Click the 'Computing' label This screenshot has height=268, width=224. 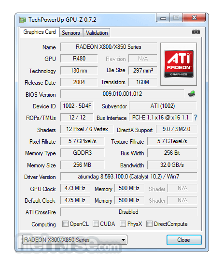click(x=43, y=224)
